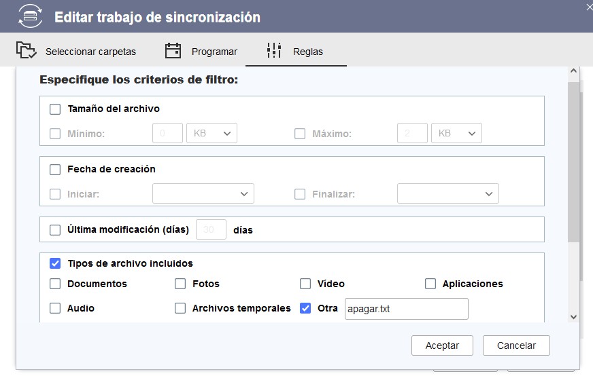Enable the Tamaño del archivo filter
Image resolution: width=593 pixels, height=376 pixels.
pyautogui.click(x=55, y=109)
